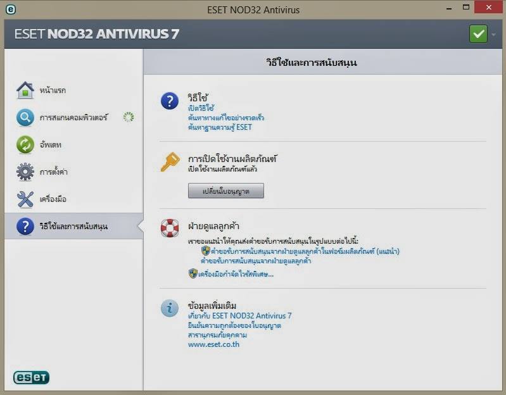Open the www.eset.co.th link
This screenshot has width=506, height=395.
tap(213, 344)
